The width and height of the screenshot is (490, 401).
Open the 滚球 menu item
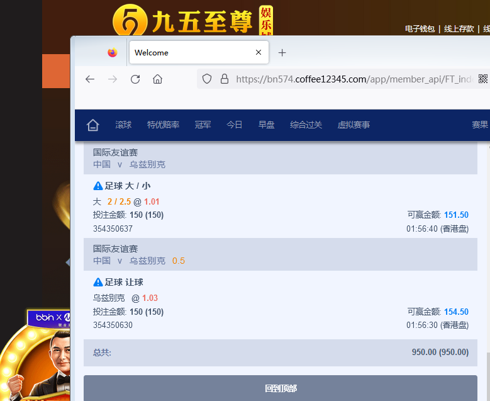[123, 125]
